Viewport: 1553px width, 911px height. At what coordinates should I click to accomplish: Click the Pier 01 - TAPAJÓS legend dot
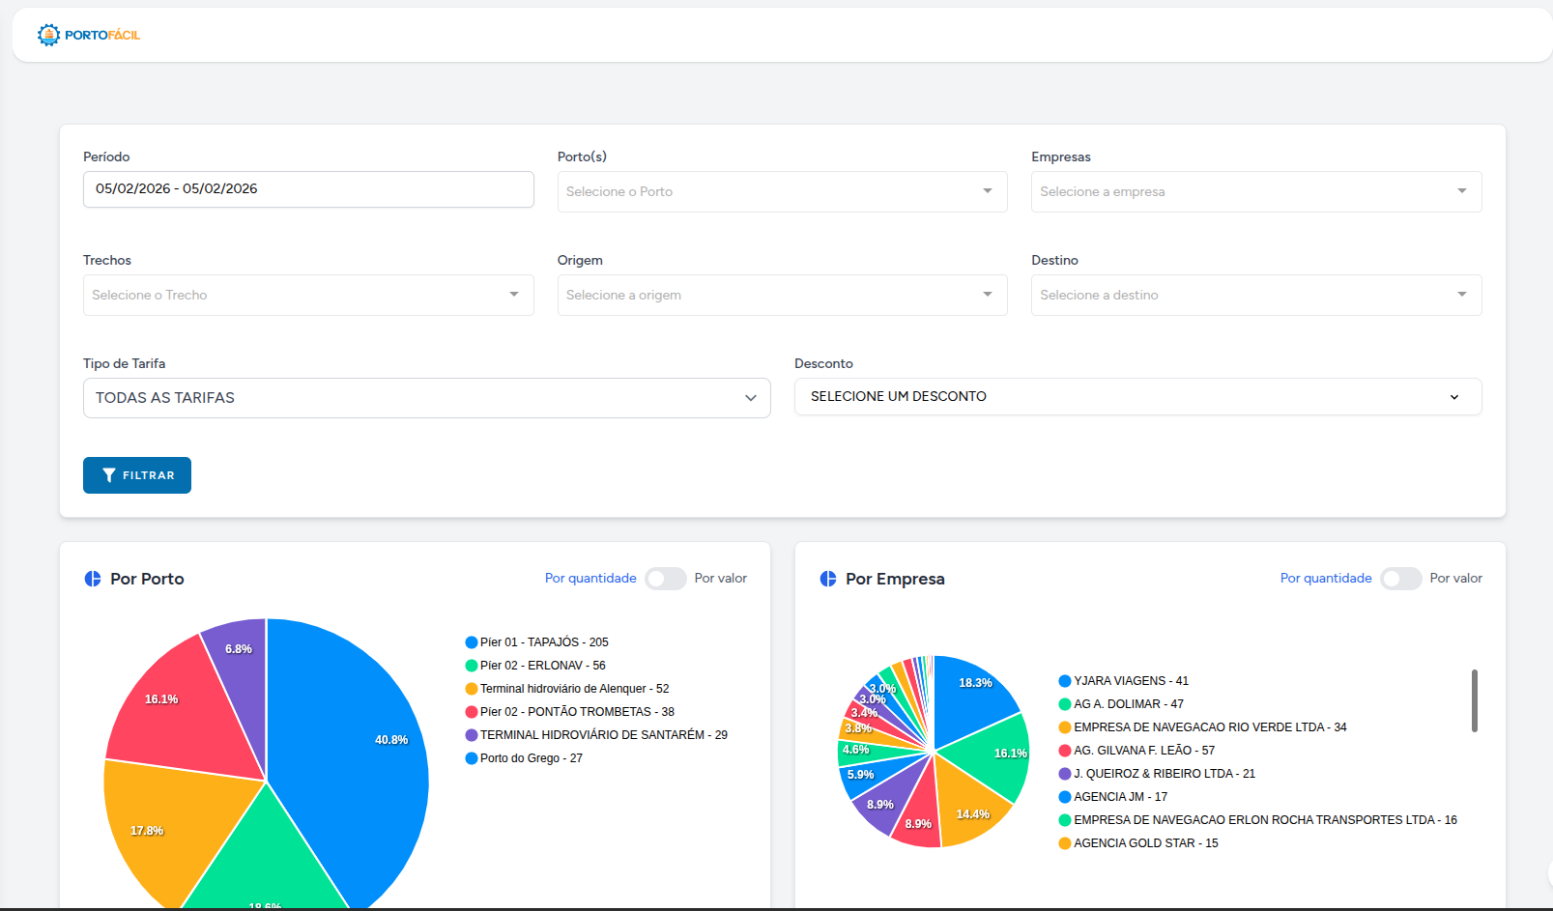[472, 642]
